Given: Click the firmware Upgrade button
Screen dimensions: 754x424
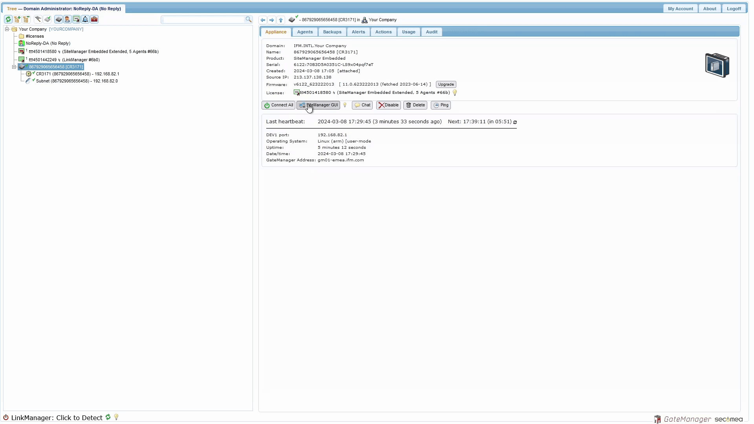Looking at the screenshot, I should [446, 84].
